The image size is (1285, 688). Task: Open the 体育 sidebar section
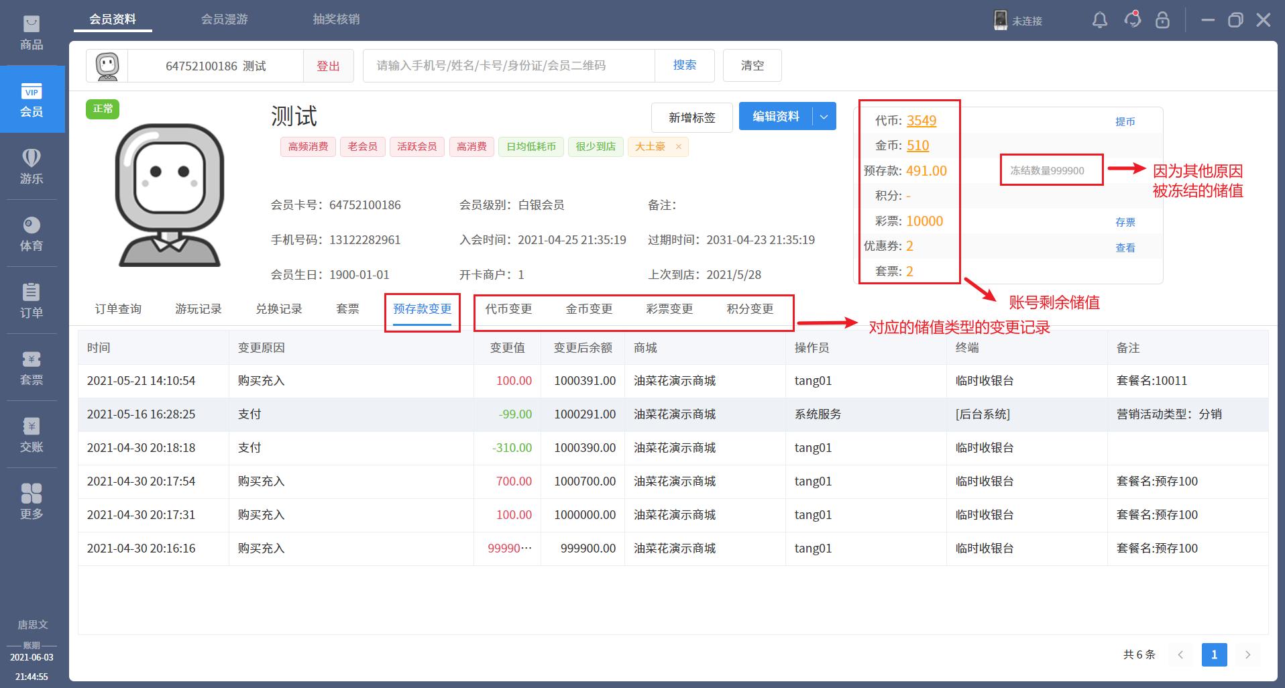click(32, 233)
